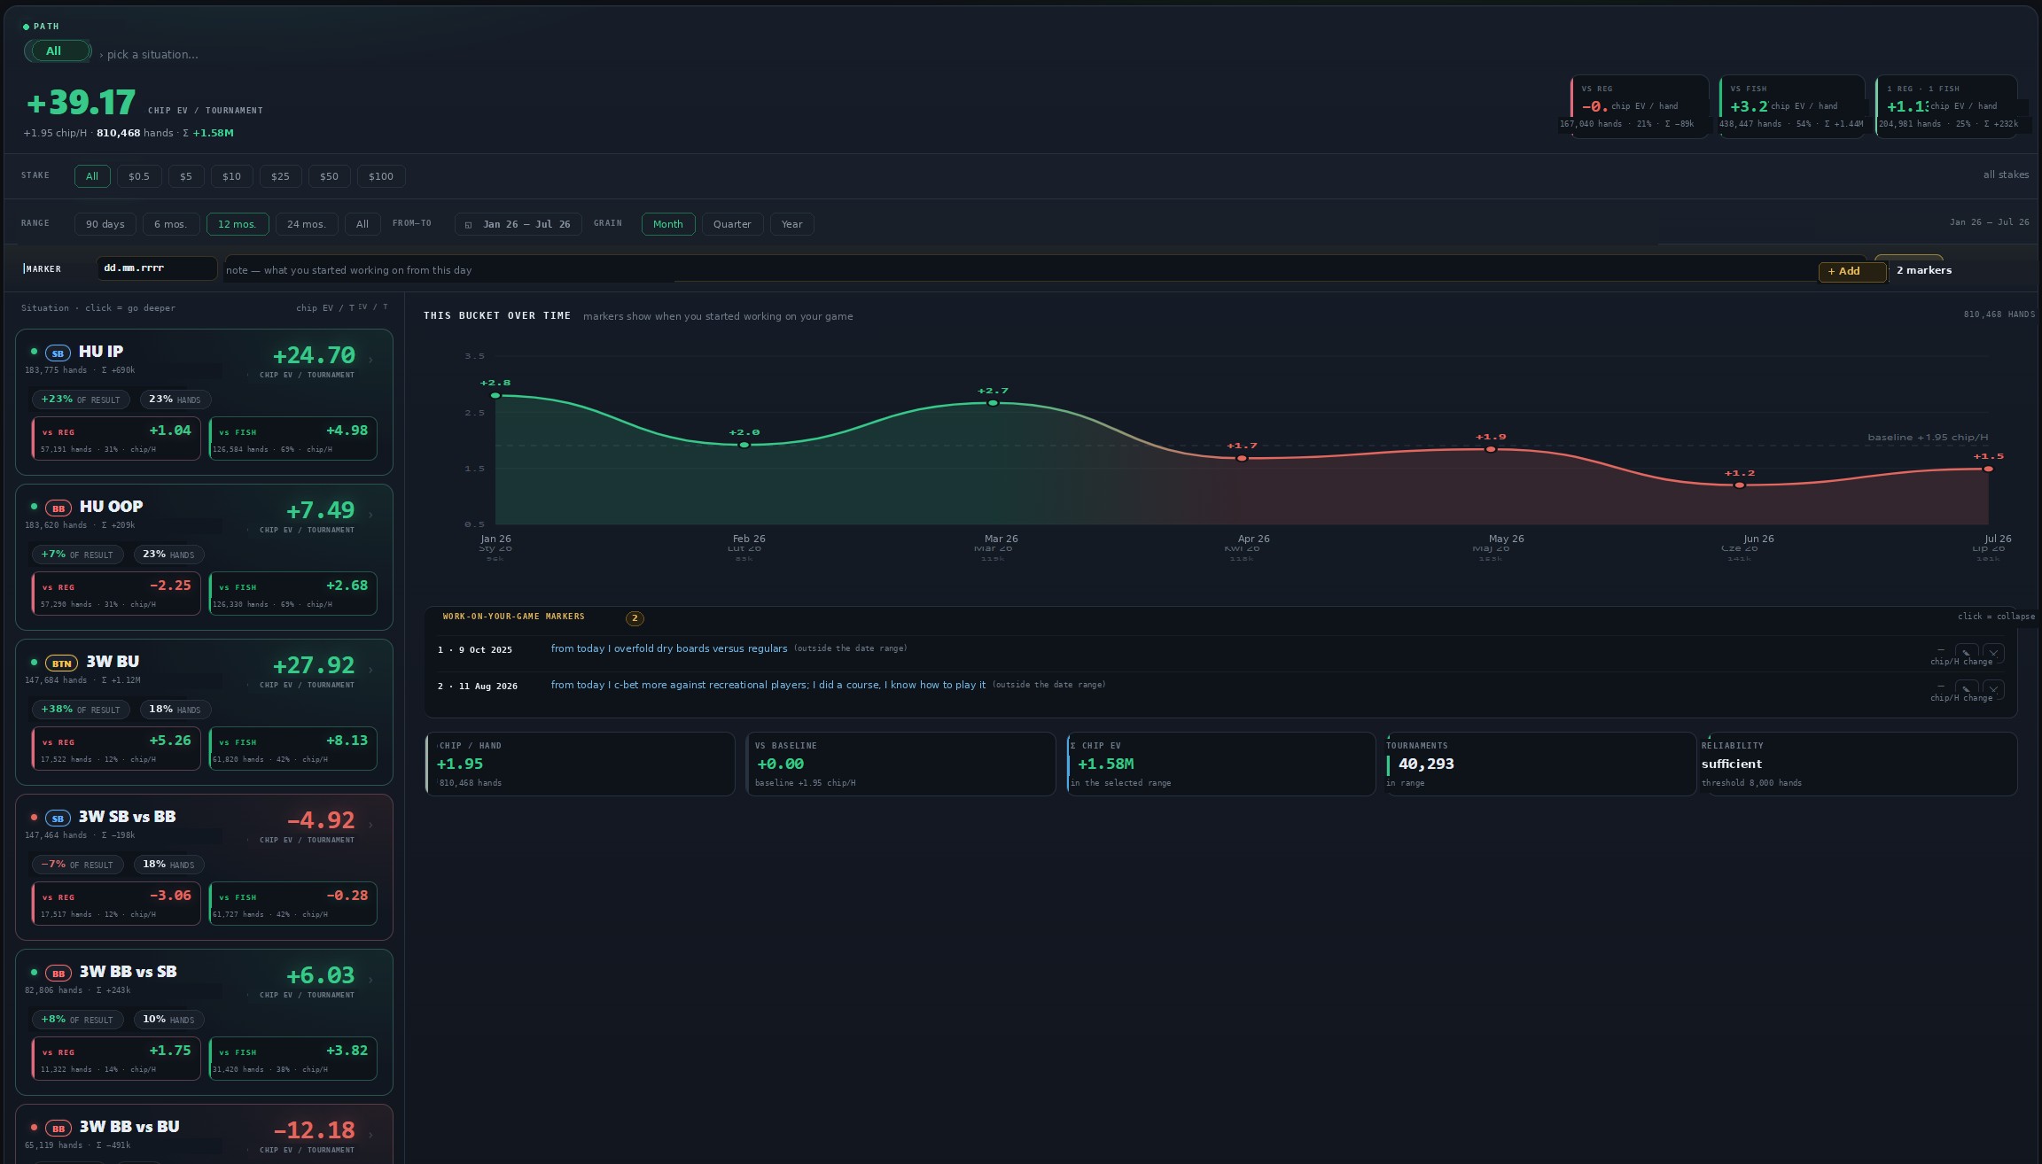Select the Jan 26 chart point +2.8
The image size is (2042, 1164).
(x=495, y=395)
